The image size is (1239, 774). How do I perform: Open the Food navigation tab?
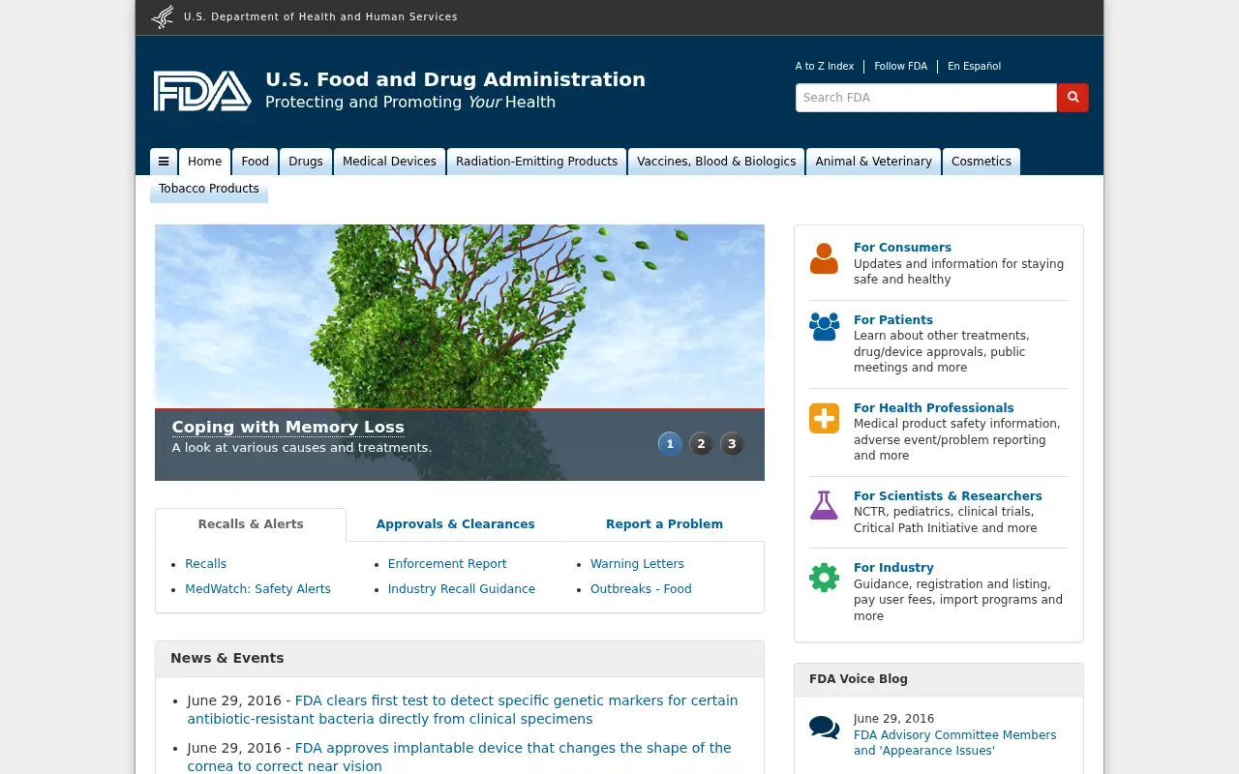[256, 162]
